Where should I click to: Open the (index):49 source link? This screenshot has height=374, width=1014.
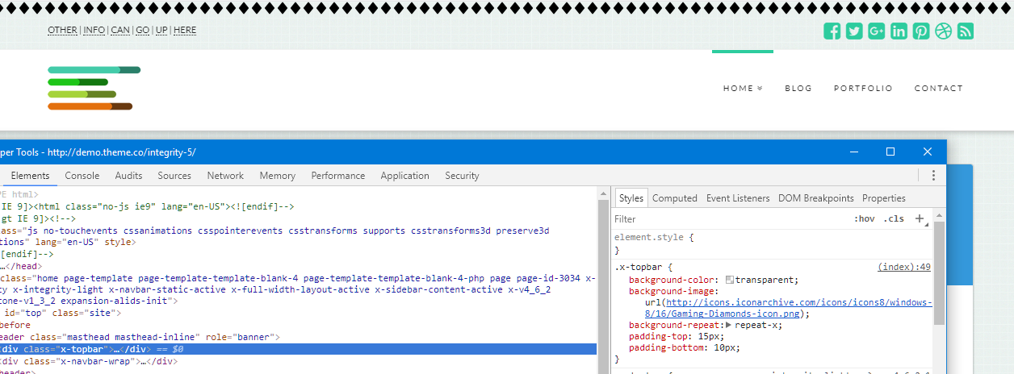coord(904,267)
